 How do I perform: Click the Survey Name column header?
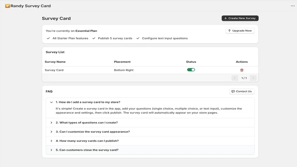pyautogui.click(x=55, y=62)
